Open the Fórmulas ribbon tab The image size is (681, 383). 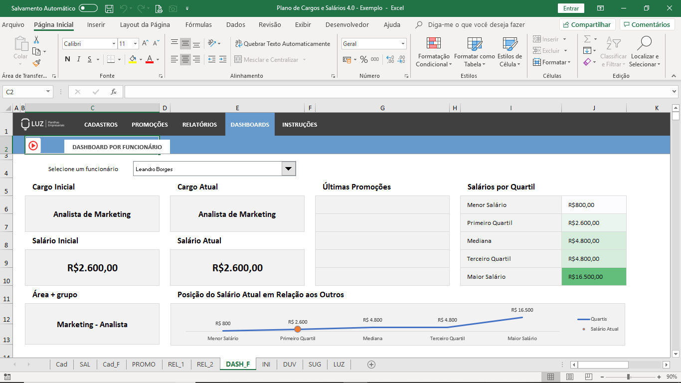point(198,24)
